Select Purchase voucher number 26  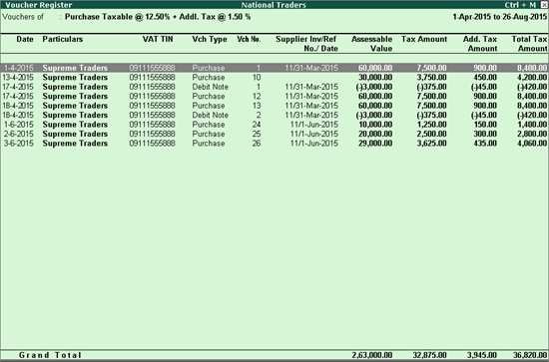274,144
